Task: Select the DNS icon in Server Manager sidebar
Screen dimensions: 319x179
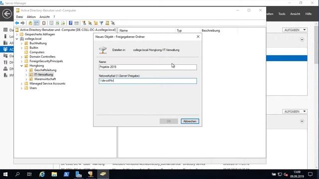Action: [x=5, y=69]
